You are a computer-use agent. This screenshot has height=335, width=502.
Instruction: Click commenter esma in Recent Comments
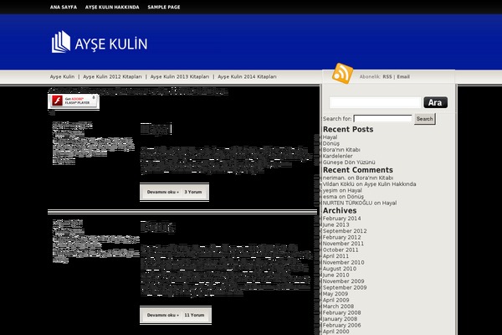point(330,197)
